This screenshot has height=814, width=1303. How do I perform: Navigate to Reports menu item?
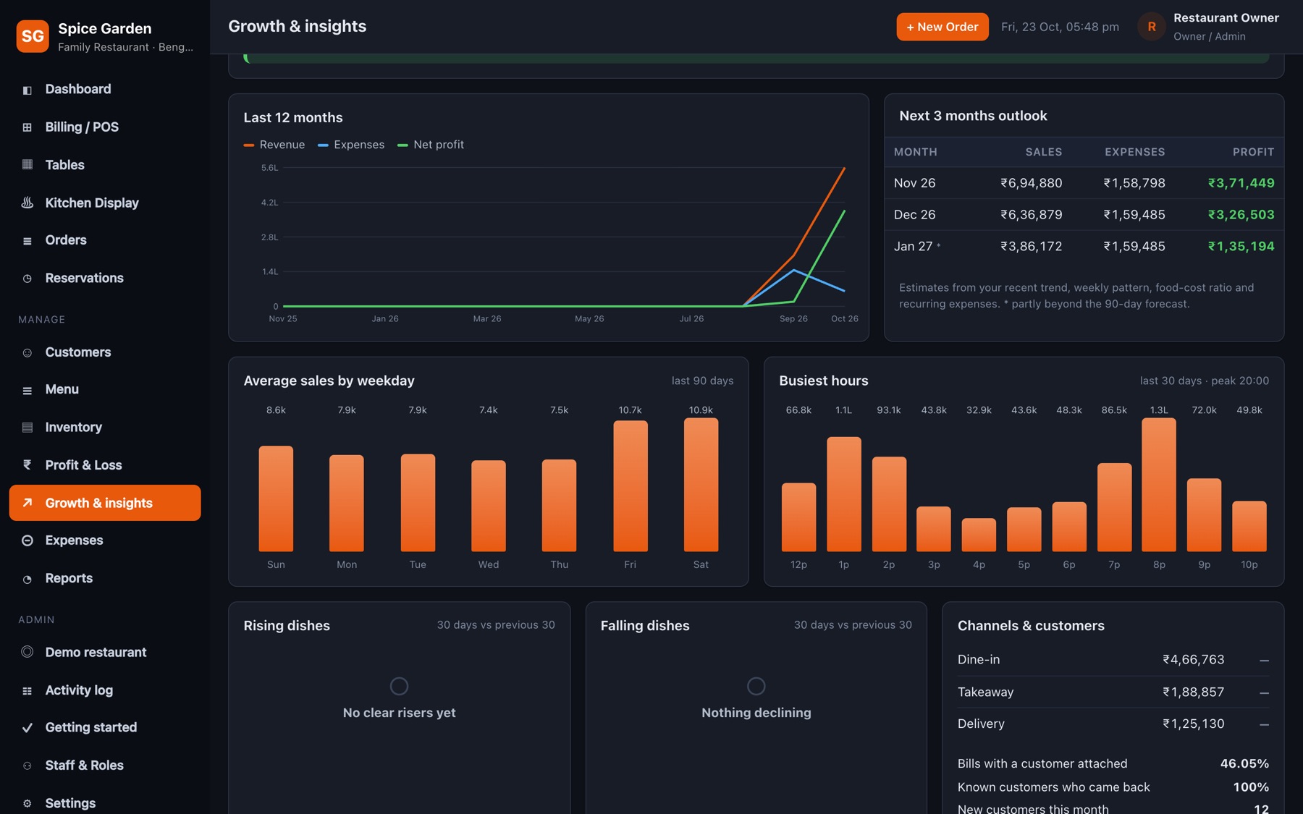105,578
